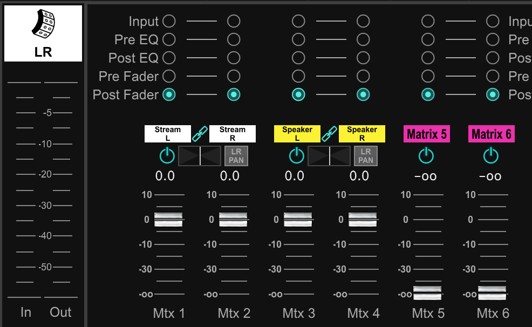The image size is (532, 327).
Task: Select Pre EQ tap point for Mtx 1
Action: pyautogui.click(x=169, y=39)
